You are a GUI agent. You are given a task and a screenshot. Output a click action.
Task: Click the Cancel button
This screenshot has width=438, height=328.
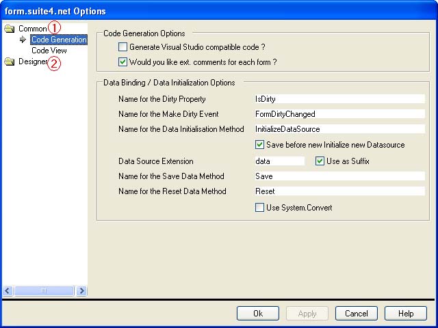[357, 314]
